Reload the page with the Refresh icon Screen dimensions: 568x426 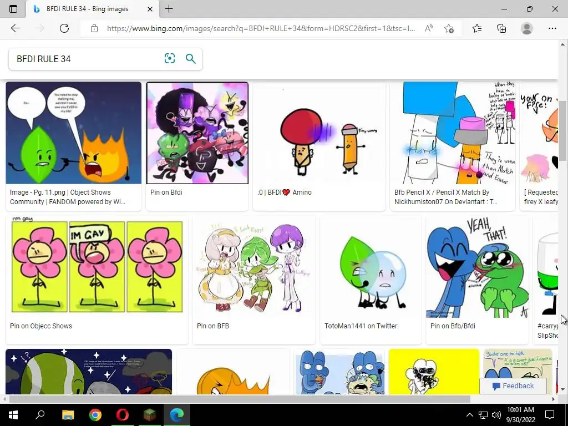pyautogui.click(x=64, y=28)
